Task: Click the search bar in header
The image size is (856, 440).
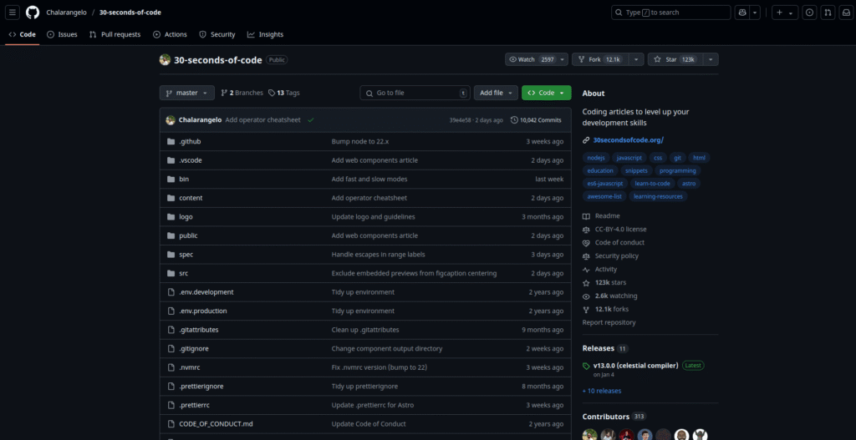Action: [671, 12]
